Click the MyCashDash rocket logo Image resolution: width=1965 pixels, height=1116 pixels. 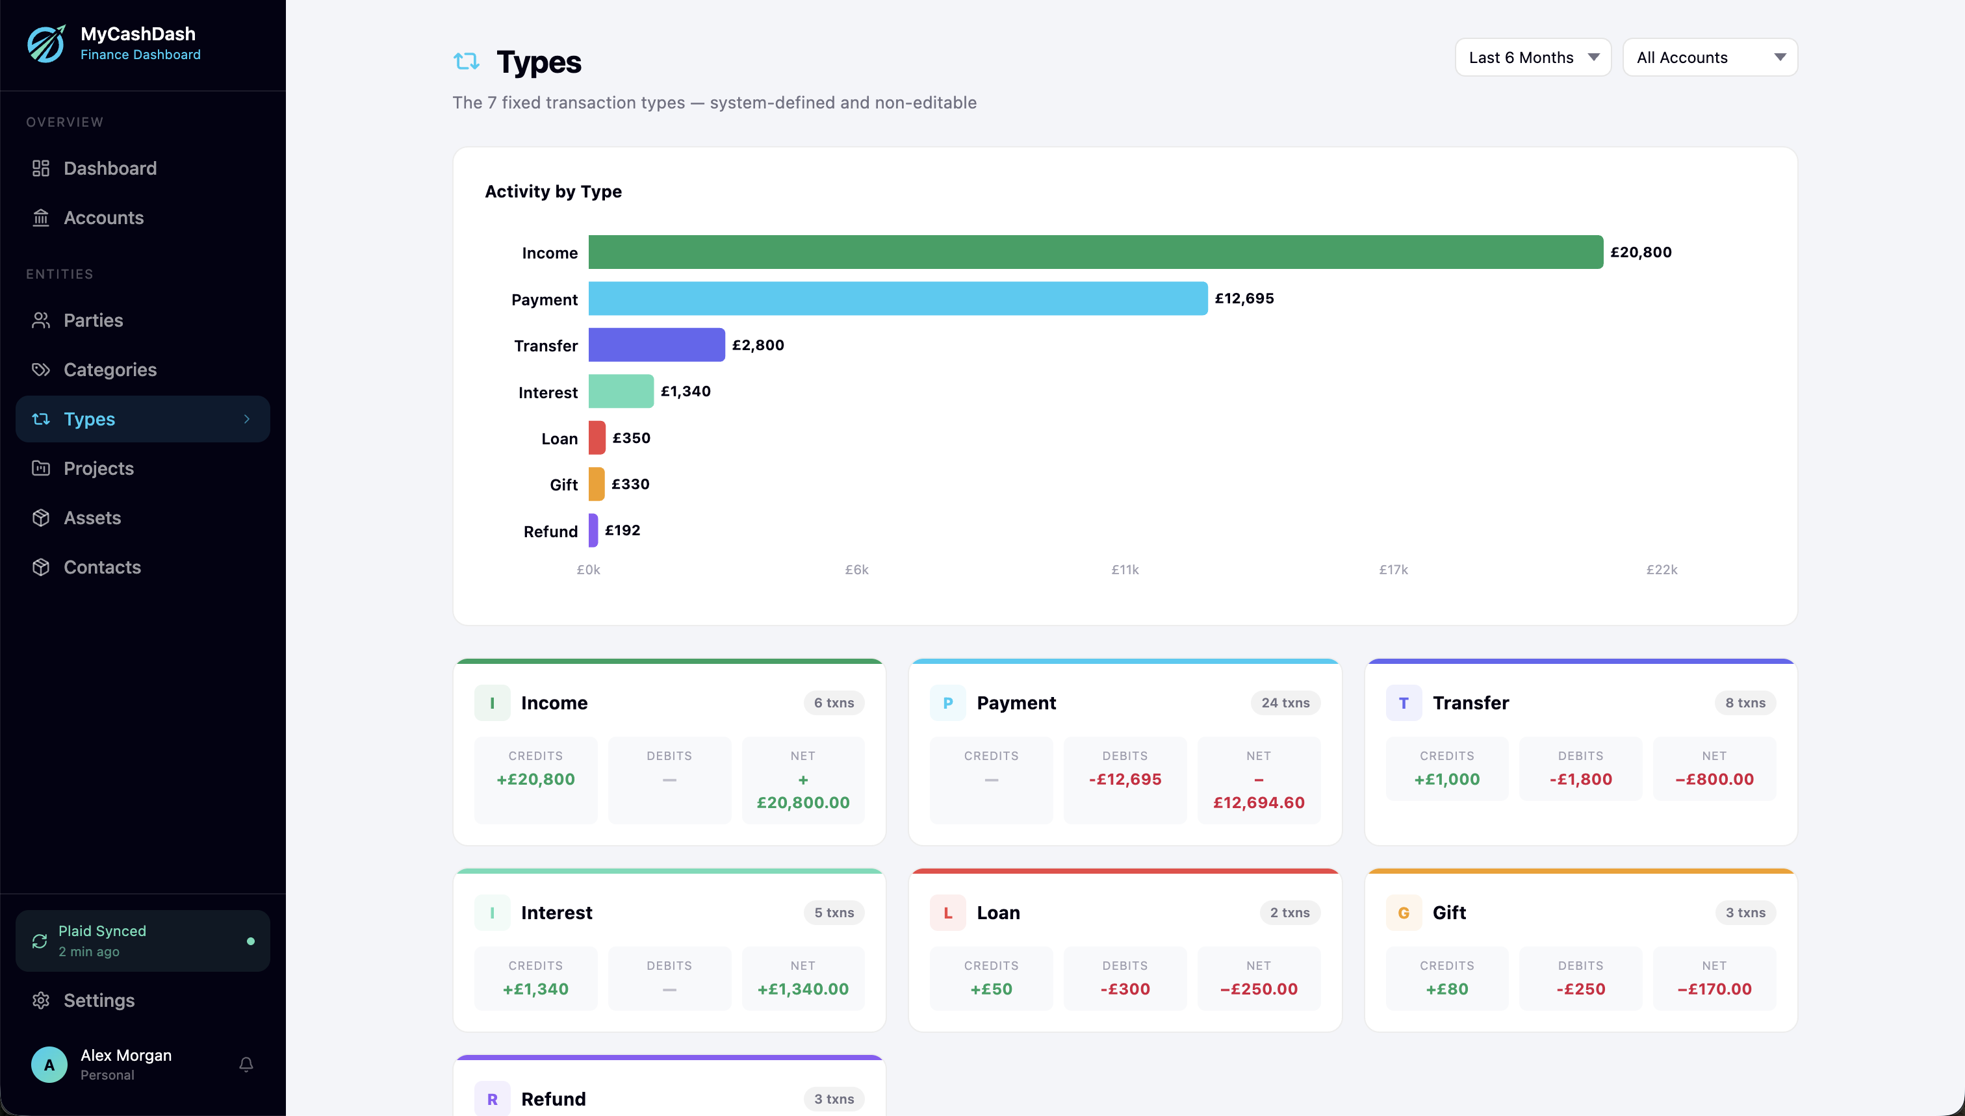[x=46, y=44]
